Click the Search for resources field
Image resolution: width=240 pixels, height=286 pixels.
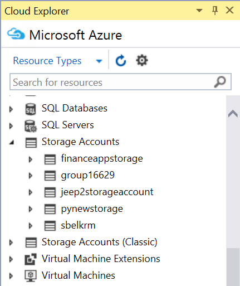[x=120, y=82]
